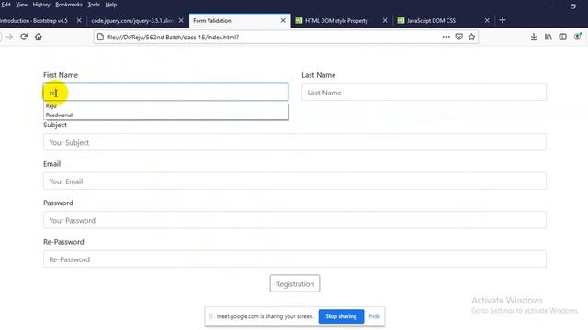Viewport: 588px width, 330px height.
Task: Click the Re-Password input field
Action: (295, 258)
